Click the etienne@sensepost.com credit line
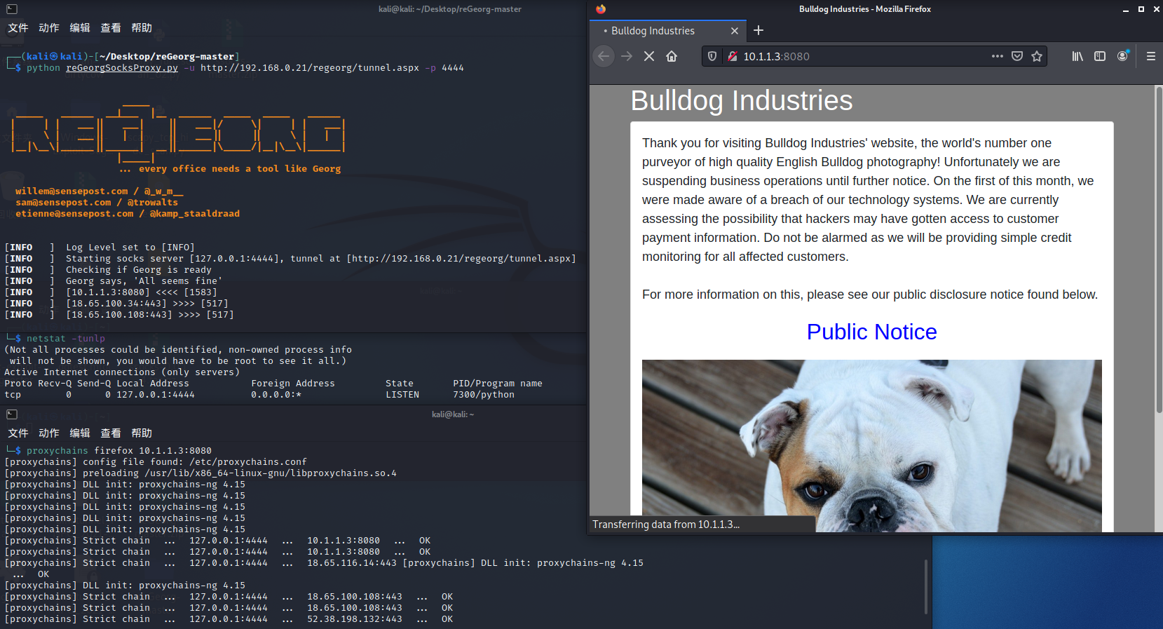1163x629 pixels. tap(128, 214)
